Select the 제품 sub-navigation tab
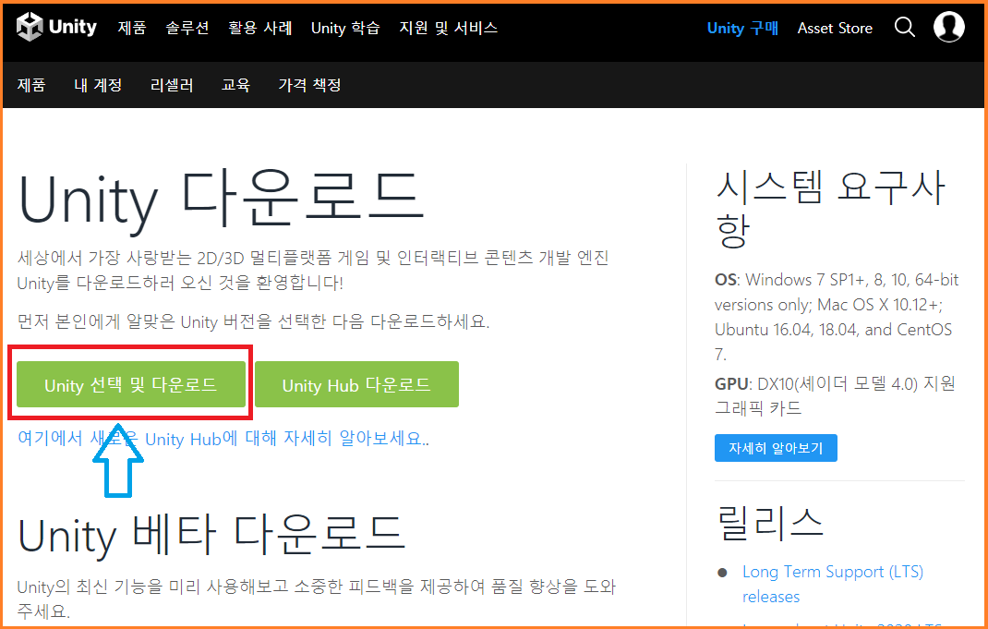 [30, 84]
